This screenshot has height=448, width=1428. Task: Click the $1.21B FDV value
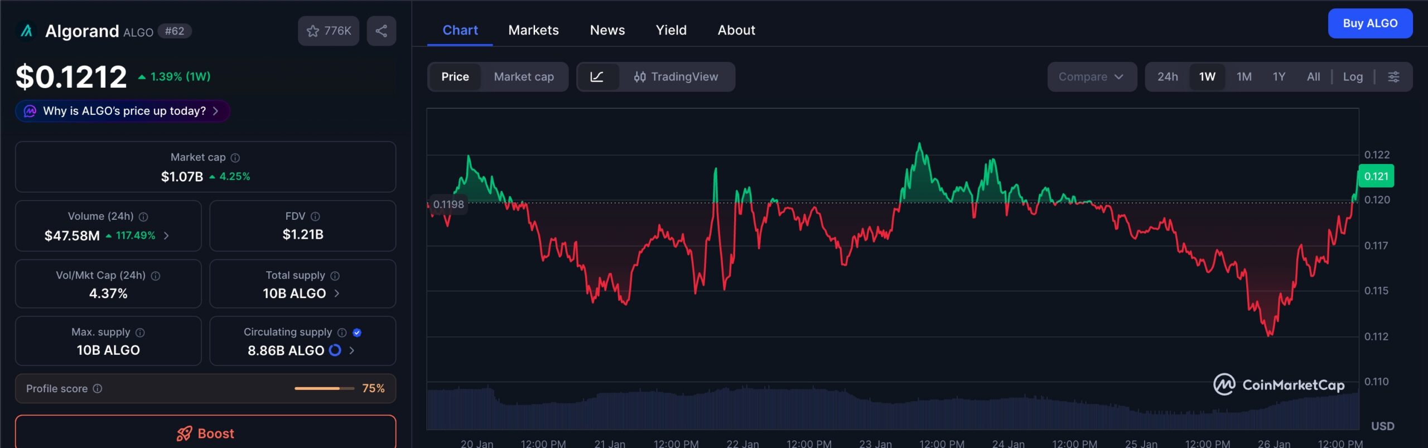pos(303,234)
